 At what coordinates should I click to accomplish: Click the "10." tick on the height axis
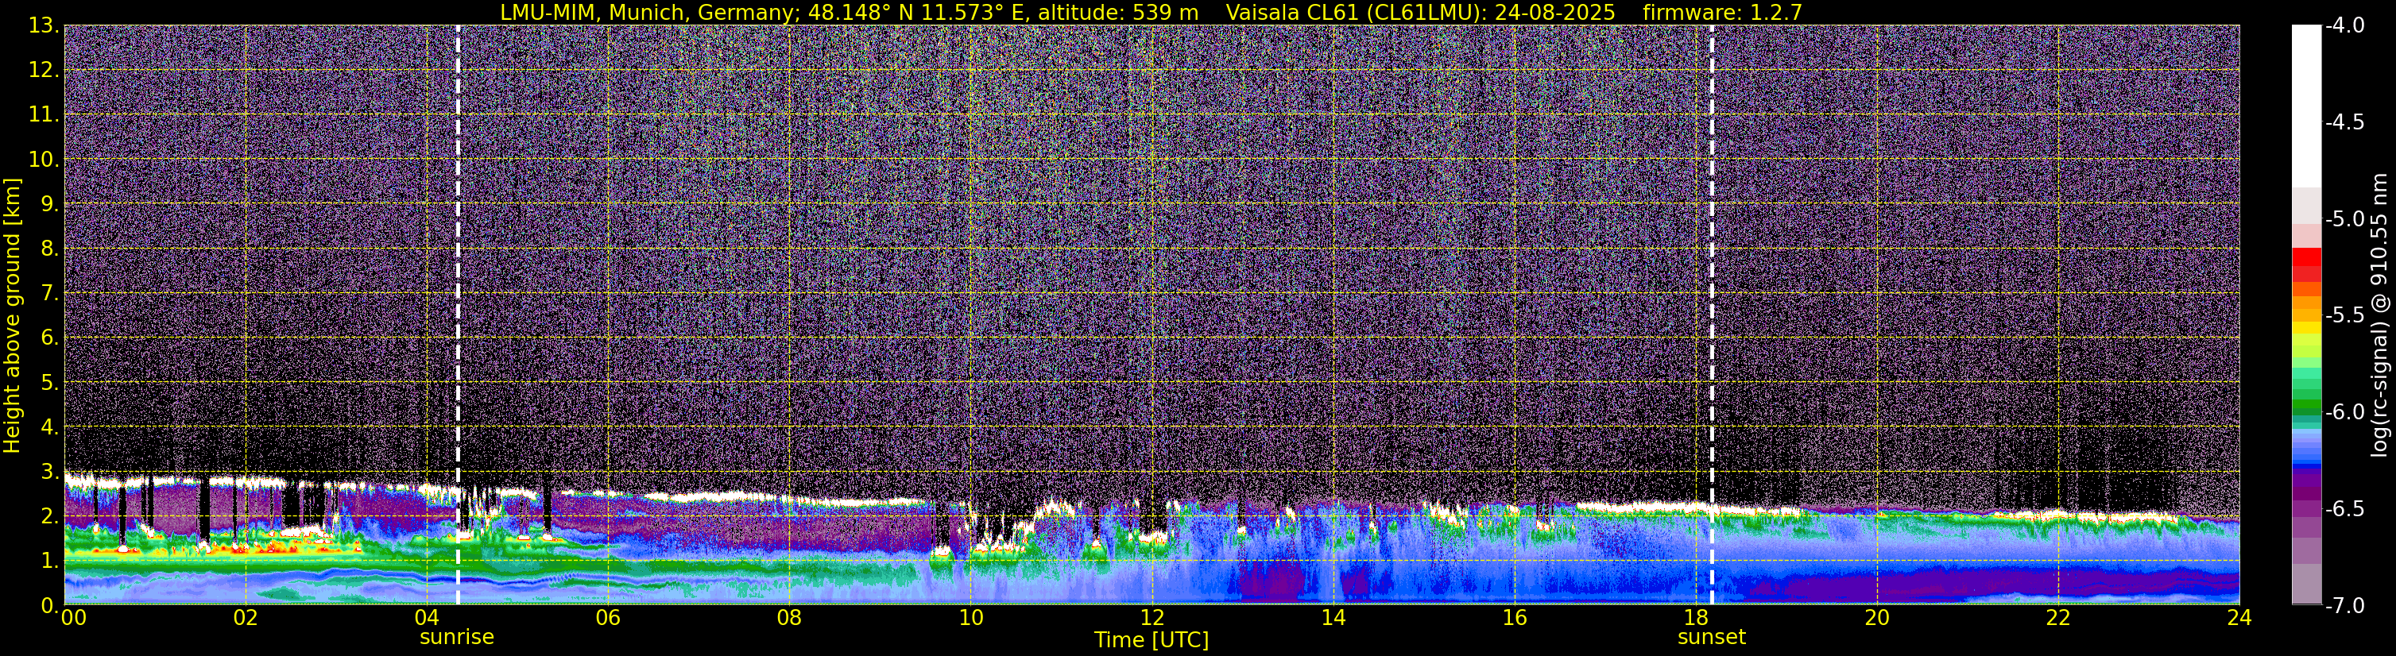point(43,160)
